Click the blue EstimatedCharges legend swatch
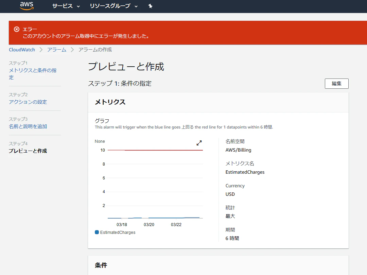The image size is (367, 275). (x=97, y=232)
